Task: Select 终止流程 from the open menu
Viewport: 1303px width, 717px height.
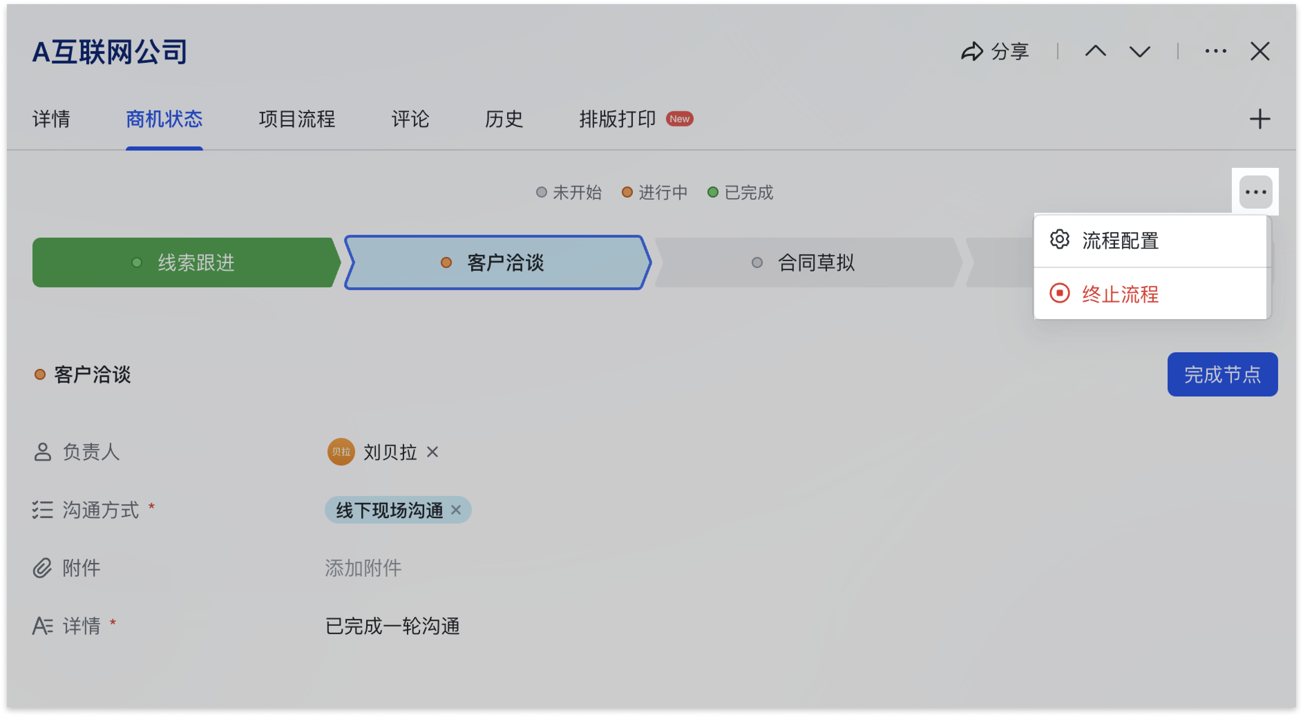Action: (1120, 294)
